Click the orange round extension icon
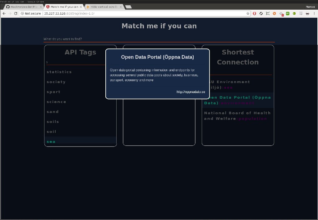Image resolution: width=318 pixels, height=220 pixels. (274, 13)
